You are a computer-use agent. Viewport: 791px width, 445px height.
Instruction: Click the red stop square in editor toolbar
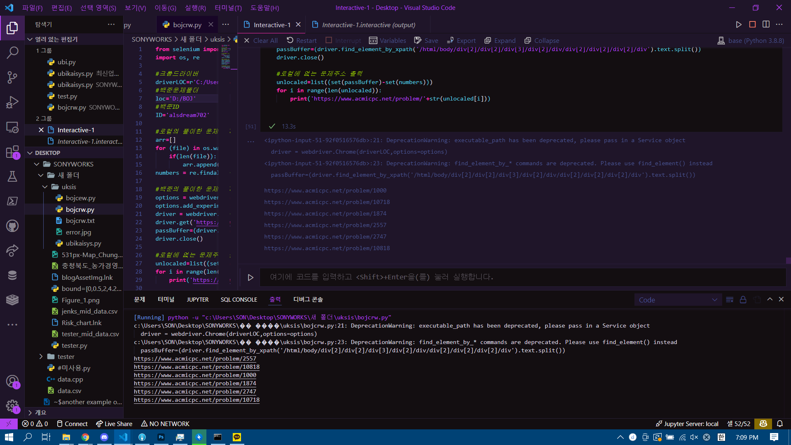(x=752, y=25)
